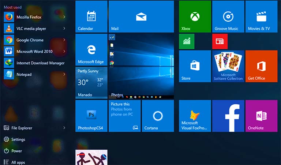Open the OneNote tile
Viewport: 281px width, 165px height.
262,116
